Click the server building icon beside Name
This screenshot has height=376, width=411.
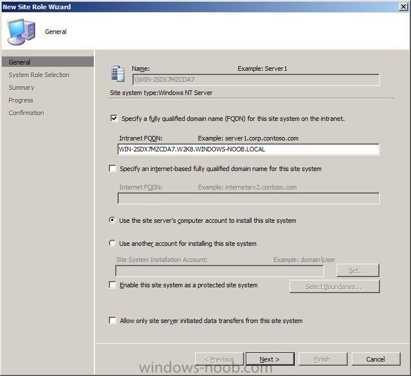pos(118,74)
